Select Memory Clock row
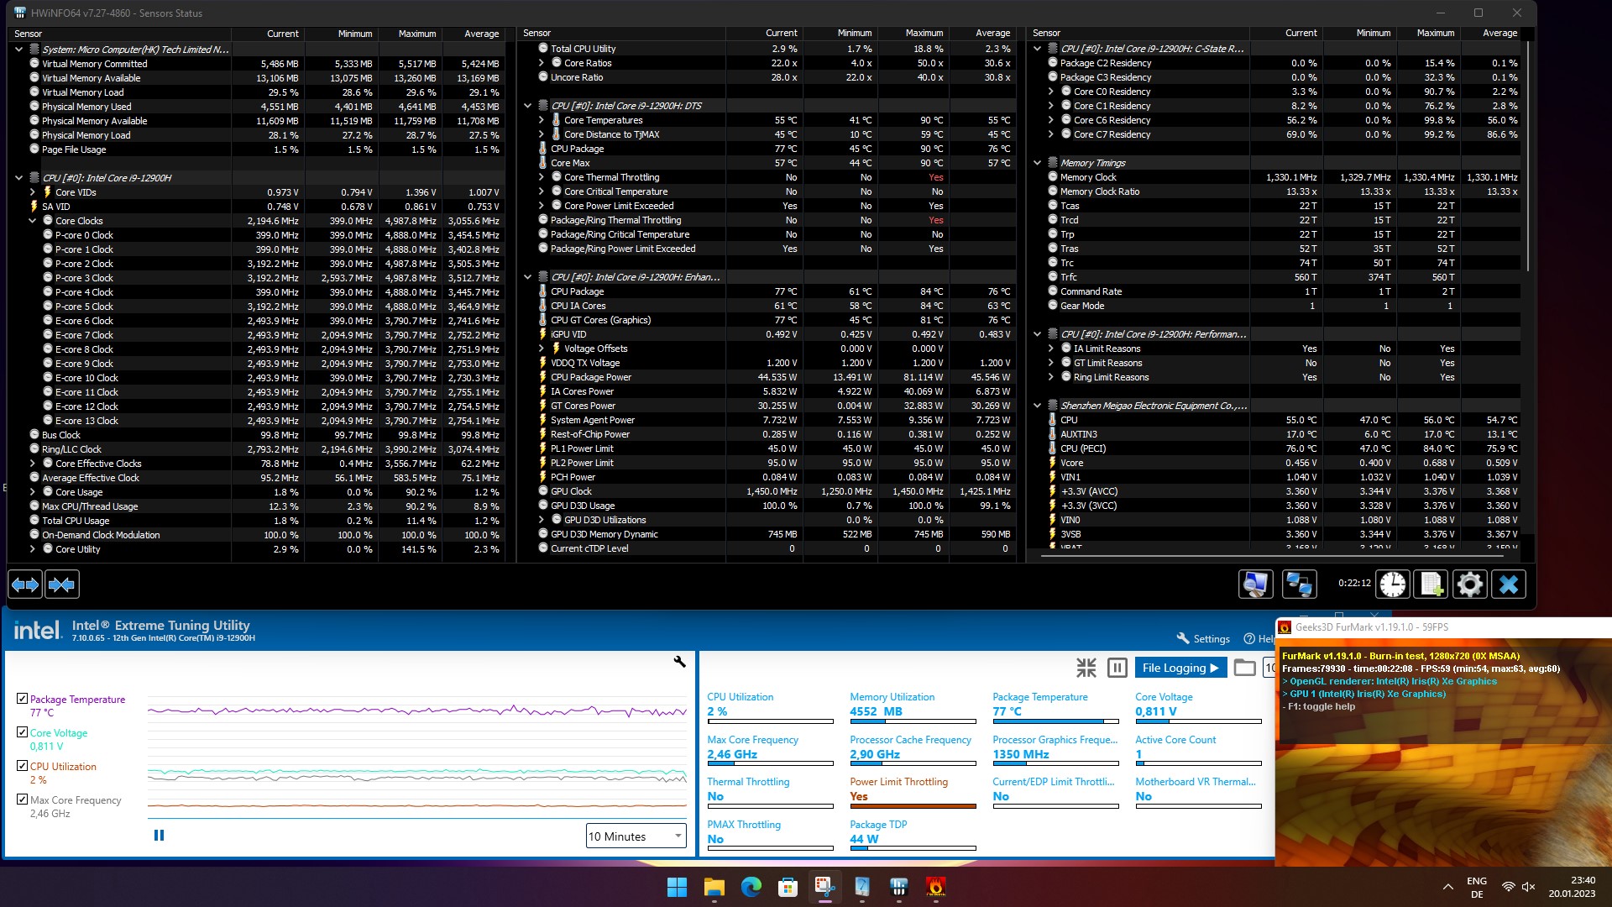Viewport: 1612px width, 907px height. (x=1283, y=177)
